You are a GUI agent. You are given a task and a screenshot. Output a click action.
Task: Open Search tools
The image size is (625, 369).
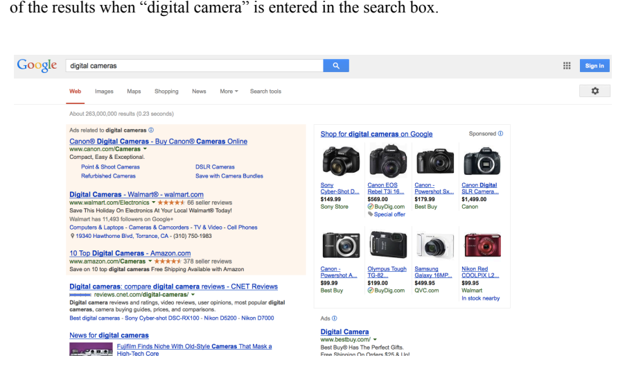265,92
